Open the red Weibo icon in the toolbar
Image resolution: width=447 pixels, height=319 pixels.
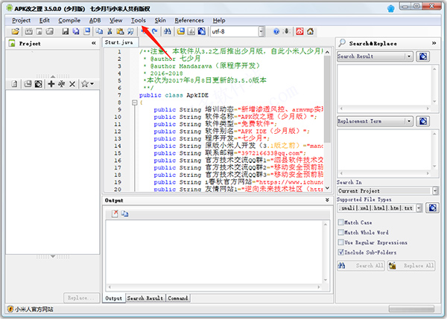[x=299, y=31]
